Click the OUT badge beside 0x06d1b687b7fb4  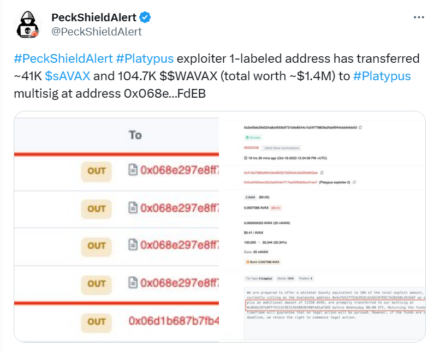(x=97, y=321)
